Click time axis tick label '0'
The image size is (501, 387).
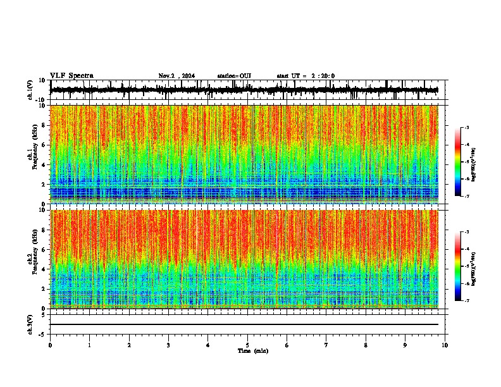pyautogui.click(x=50, y=345)
